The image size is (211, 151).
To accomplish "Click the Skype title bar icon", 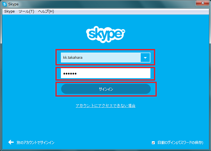I will click(x=5, y=4).
